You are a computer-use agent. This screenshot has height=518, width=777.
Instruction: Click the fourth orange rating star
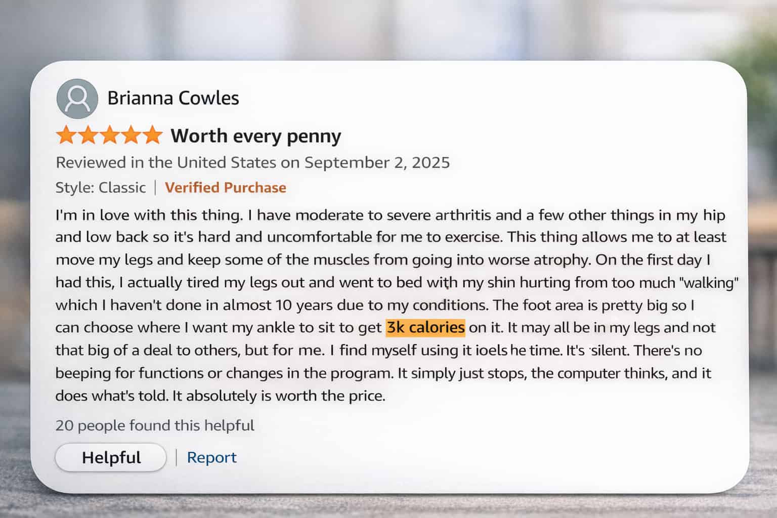pyautogui.click(x=131, y=136)
